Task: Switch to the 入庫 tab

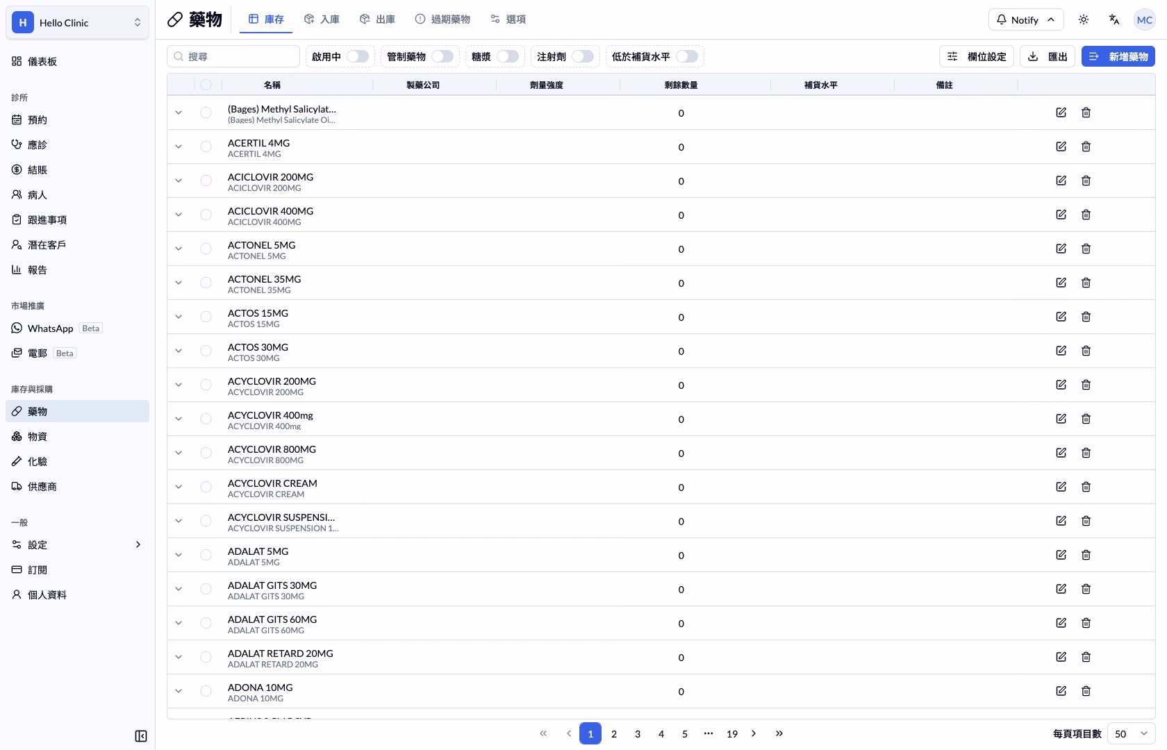Action: 322,19
